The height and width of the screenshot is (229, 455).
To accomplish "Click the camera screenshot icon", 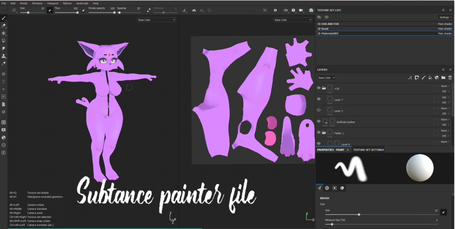I will [x=311, y=10].
